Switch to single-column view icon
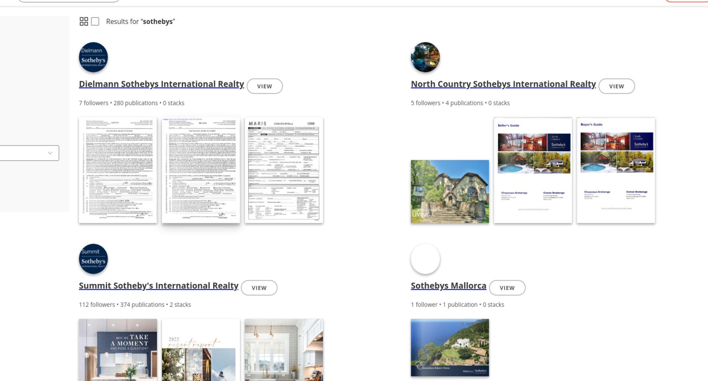This screenshot has width=708, height=381. tap(95, 21)
